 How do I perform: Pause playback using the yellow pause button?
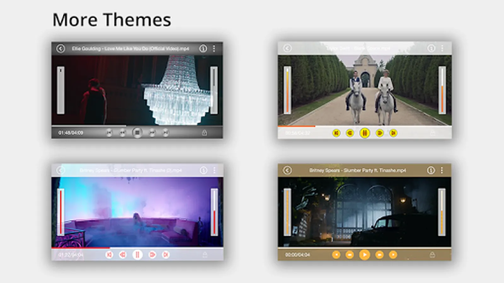365,133
